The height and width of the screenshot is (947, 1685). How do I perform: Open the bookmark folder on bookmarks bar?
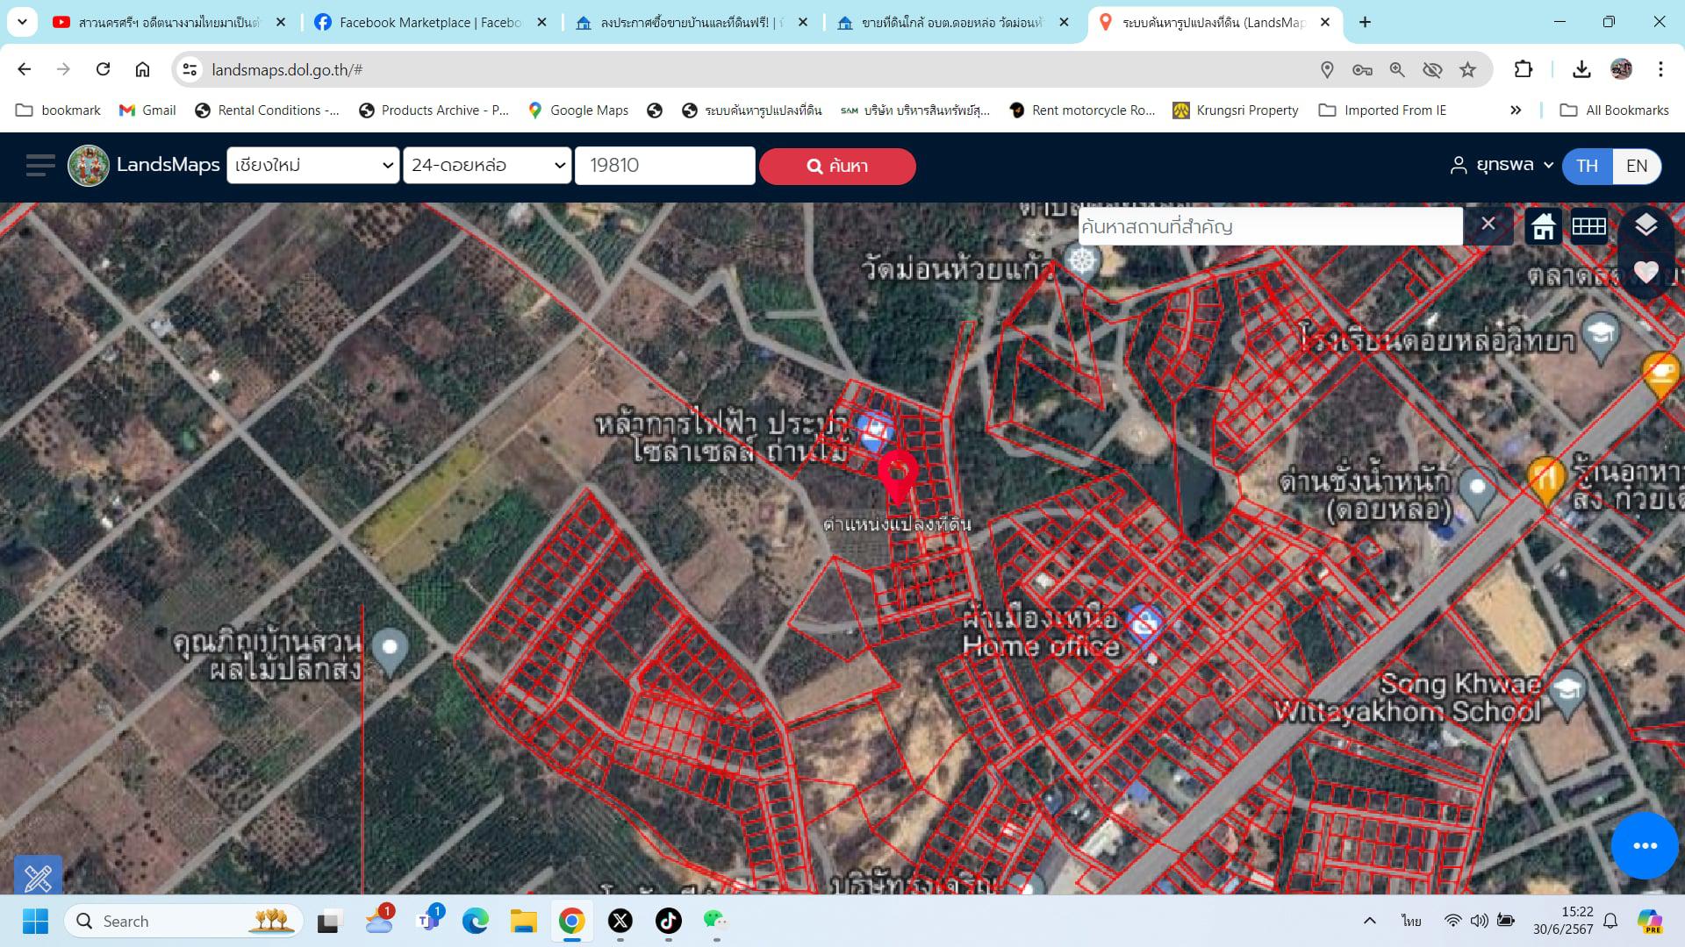coord(58,110)
